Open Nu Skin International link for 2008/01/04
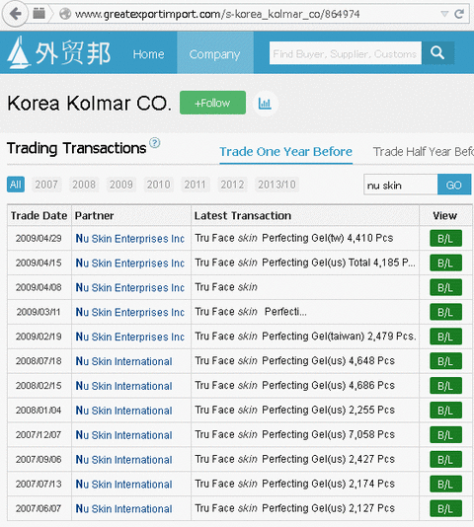 pyautogui.click(x=123, y=410)
